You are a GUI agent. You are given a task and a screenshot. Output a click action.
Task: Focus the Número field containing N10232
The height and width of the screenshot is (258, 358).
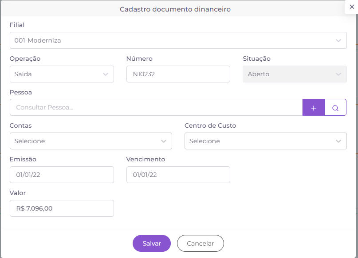178,74
